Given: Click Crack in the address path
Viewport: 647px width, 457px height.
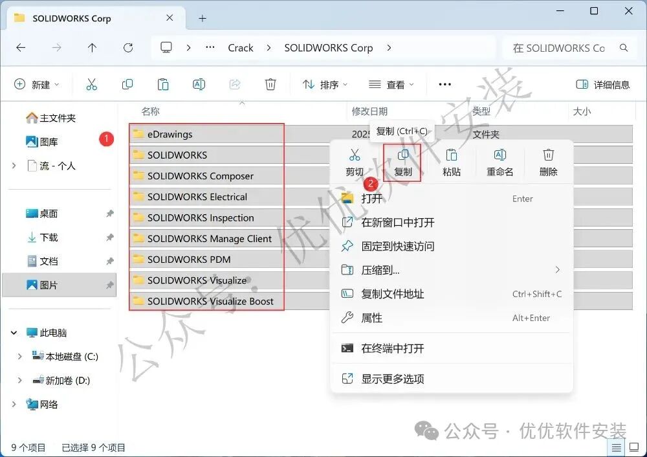Looking at the screenshot, I should 241,48.
